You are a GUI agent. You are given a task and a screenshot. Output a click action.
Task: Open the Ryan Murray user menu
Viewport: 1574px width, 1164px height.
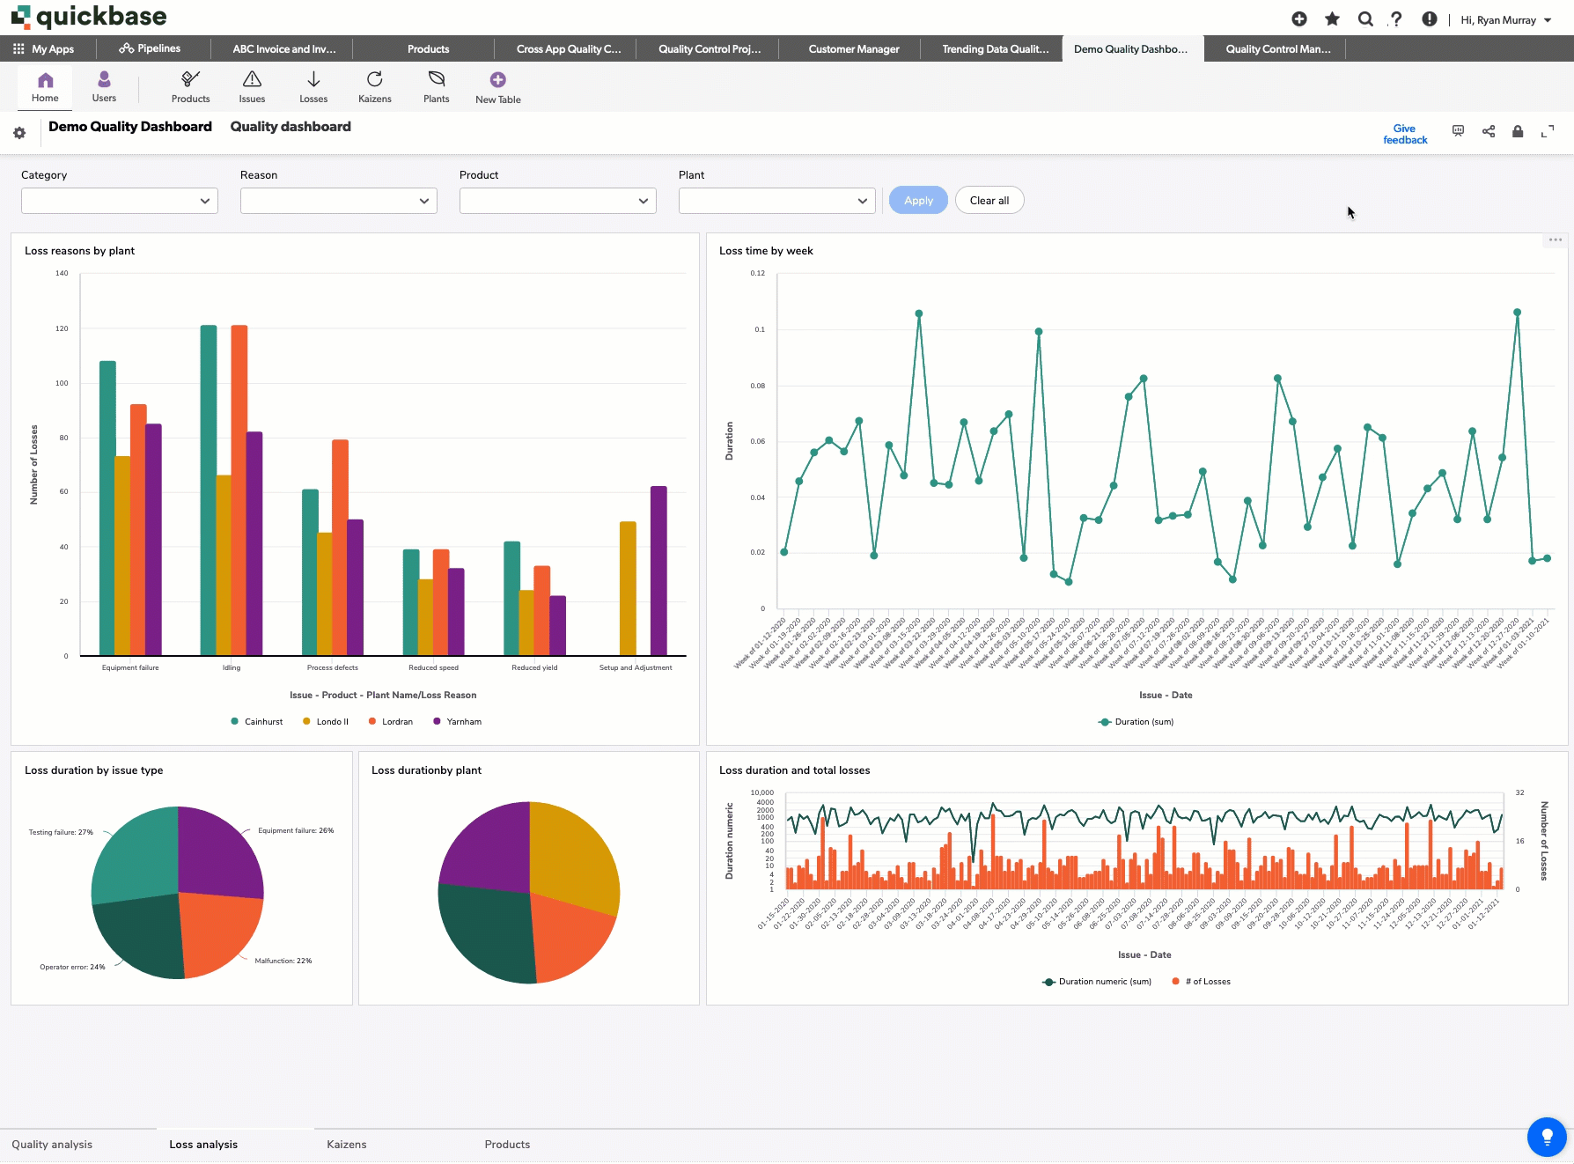pyautogui.click(x=1505, y=20)
